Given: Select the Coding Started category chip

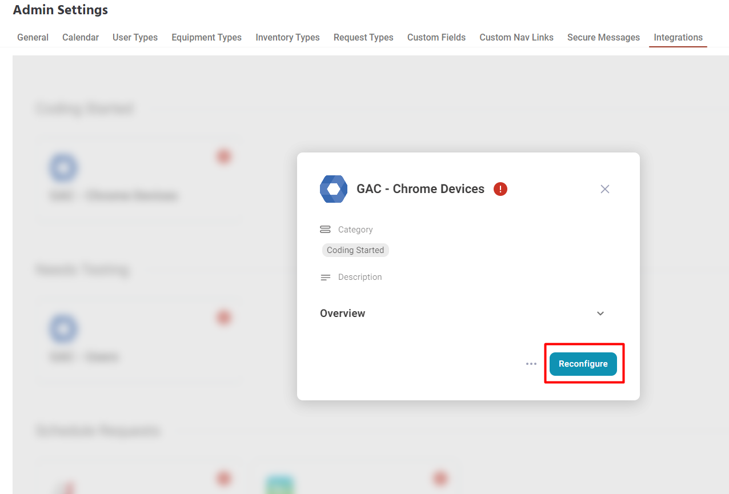Looking at the screenshot, I should point(355,250).
